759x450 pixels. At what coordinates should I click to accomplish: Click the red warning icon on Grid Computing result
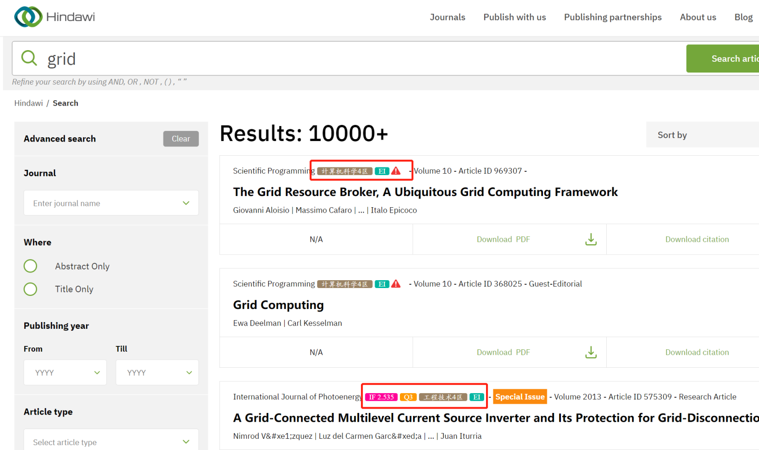(x=396, y=284)
